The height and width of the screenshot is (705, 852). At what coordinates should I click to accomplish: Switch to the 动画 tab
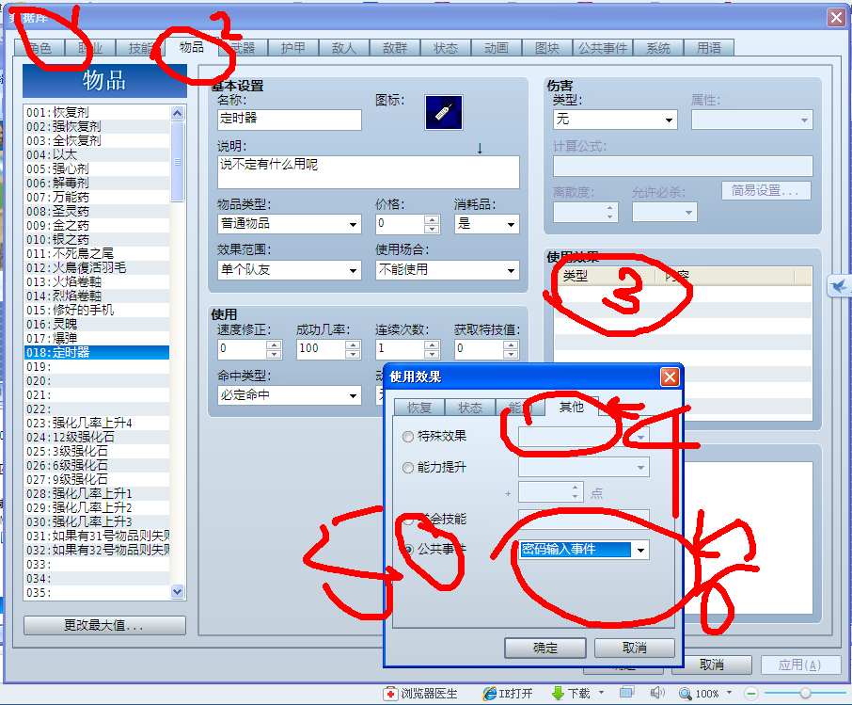pyautogui.click(x=497, y=48)
